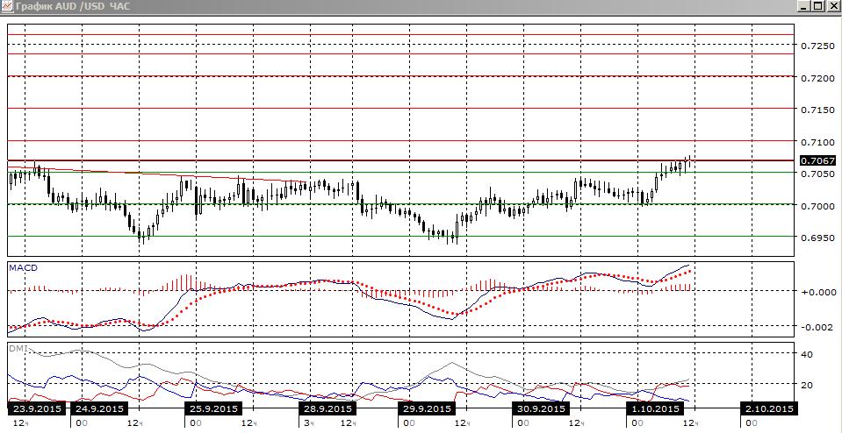Viewport: 842px width, 433px height.
Task: Click the DMI indicator label
Action: tap(18, 348)
